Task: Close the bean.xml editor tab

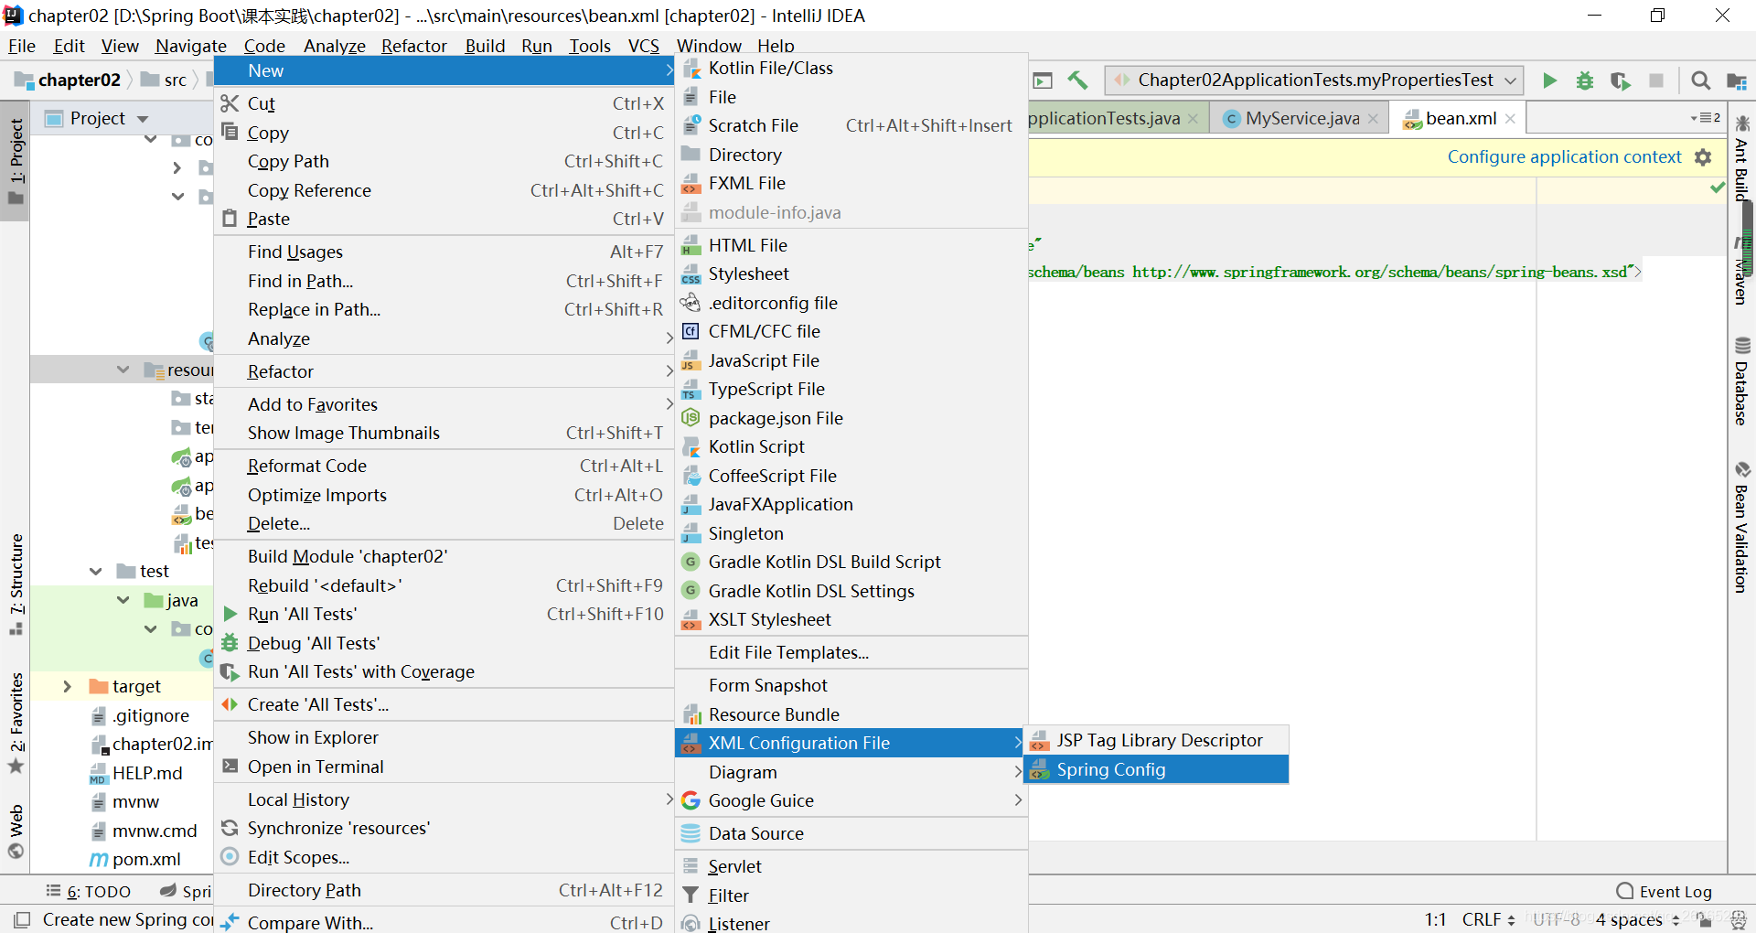Action: (1511, 119)
